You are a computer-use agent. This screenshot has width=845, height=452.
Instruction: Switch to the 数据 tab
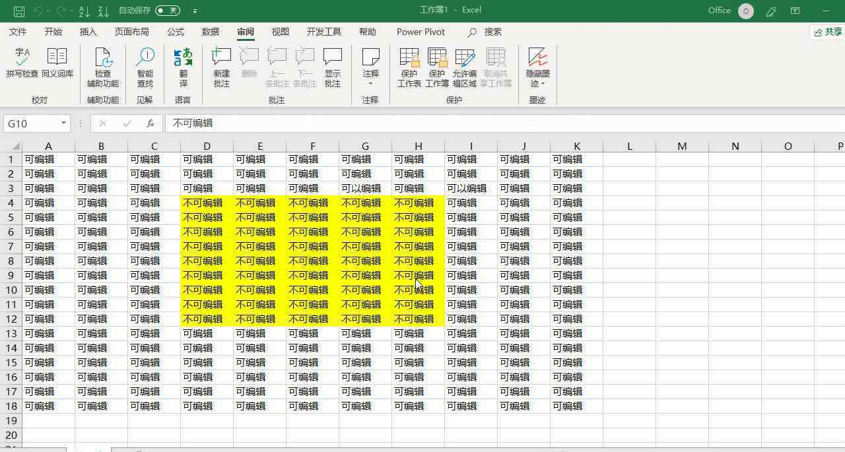tap(211, 32)
